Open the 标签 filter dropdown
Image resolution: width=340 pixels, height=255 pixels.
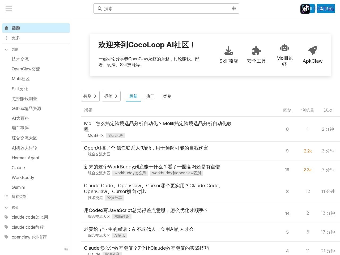(x=111, y=96)
